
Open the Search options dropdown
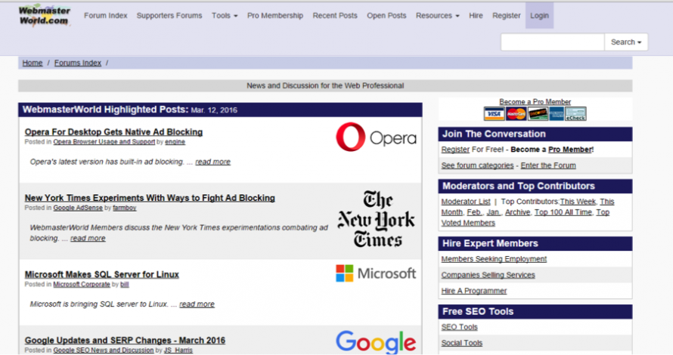[x=626, y=42]
